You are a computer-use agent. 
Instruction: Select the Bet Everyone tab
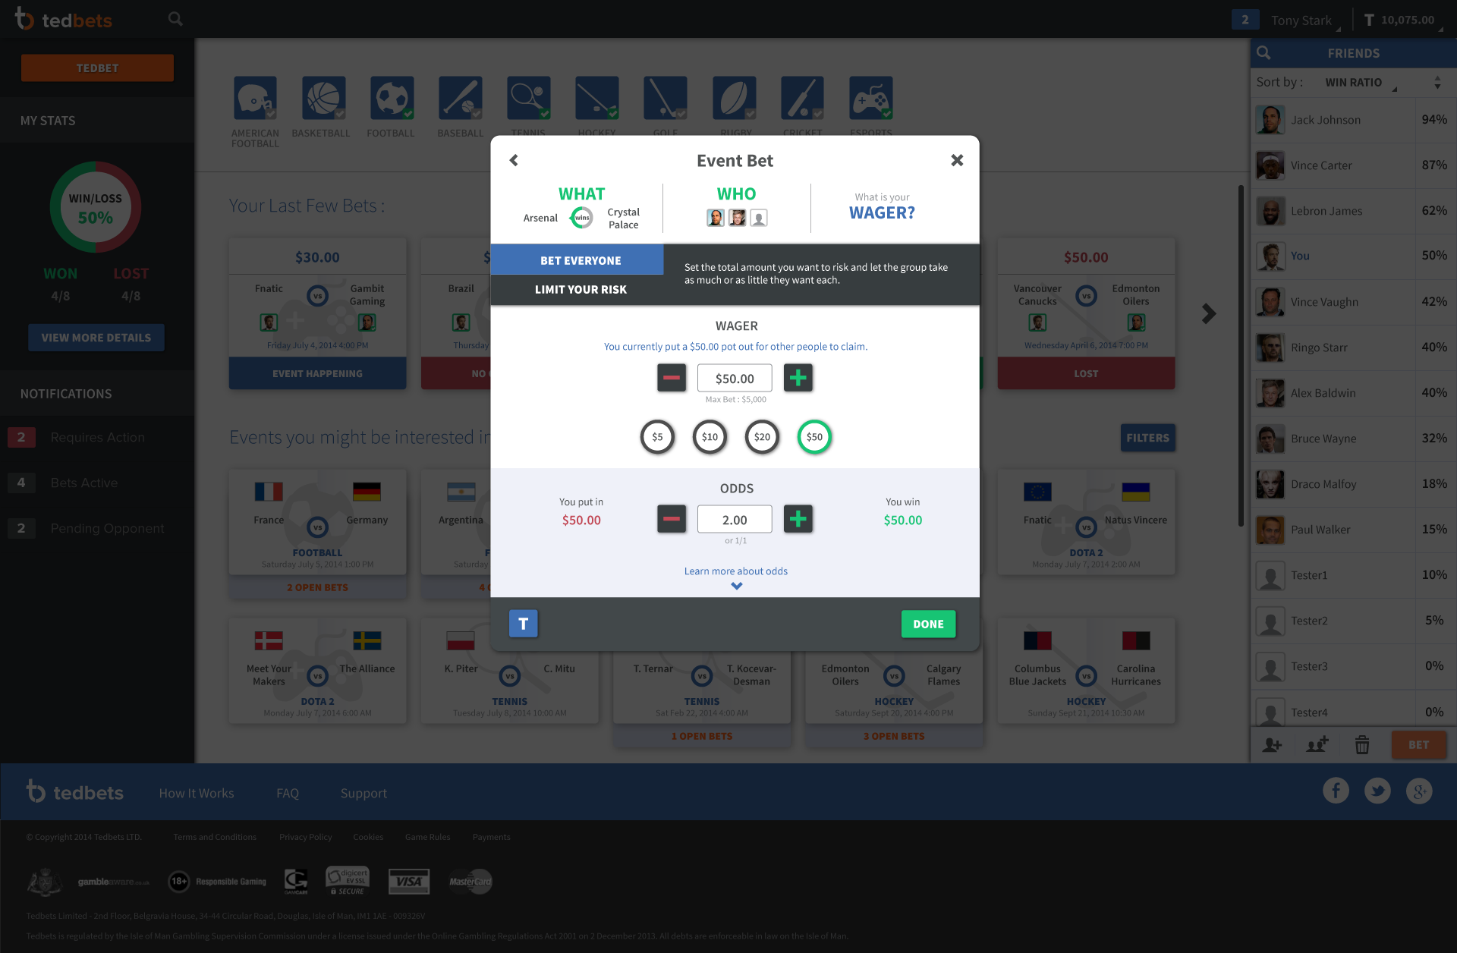pyautogui.click(x=581, y=260)
